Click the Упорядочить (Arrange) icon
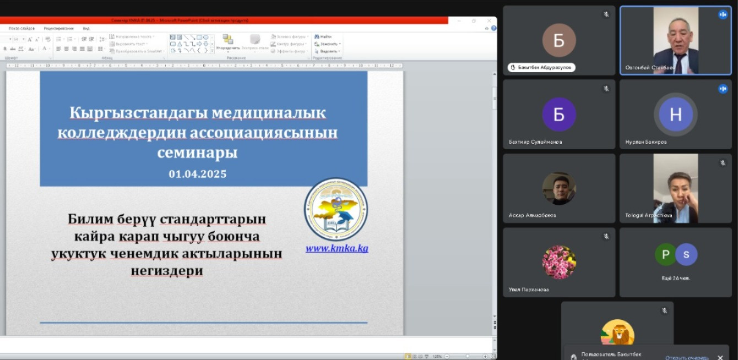The image size is (738, 360). point(227,40)
